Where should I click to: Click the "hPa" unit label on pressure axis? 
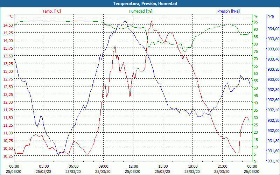pyautogui.click(x=271, y=16)
